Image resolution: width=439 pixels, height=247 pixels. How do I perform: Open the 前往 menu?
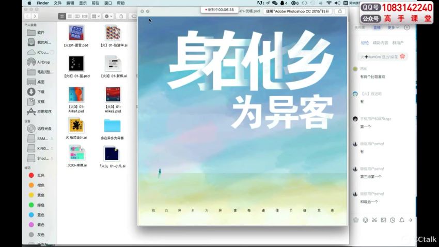(x=95, y=3)
